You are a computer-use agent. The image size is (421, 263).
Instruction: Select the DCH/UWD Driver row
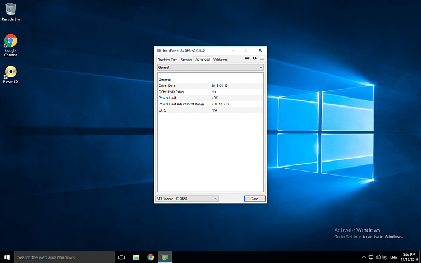(x=210, y=92)
